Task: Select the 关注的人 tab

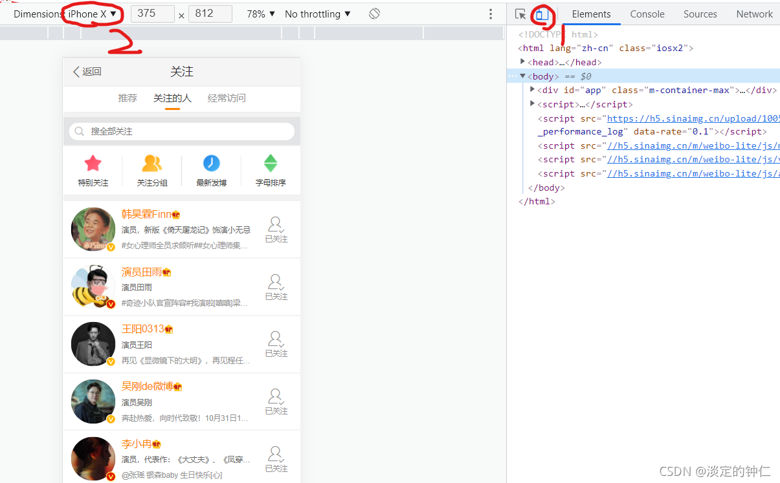Action: tap(172, 98)
